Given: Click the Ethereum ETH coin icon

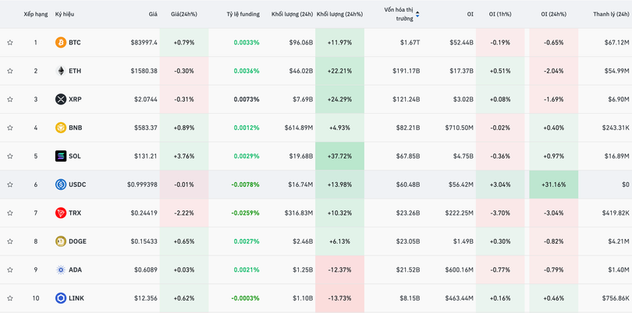Looking at the screenshot, I should click(61, 71).
